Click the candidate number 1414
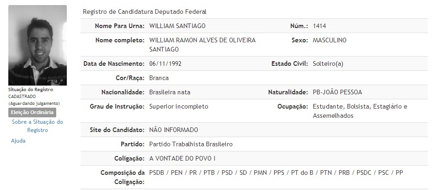 (x=319, y=26)
